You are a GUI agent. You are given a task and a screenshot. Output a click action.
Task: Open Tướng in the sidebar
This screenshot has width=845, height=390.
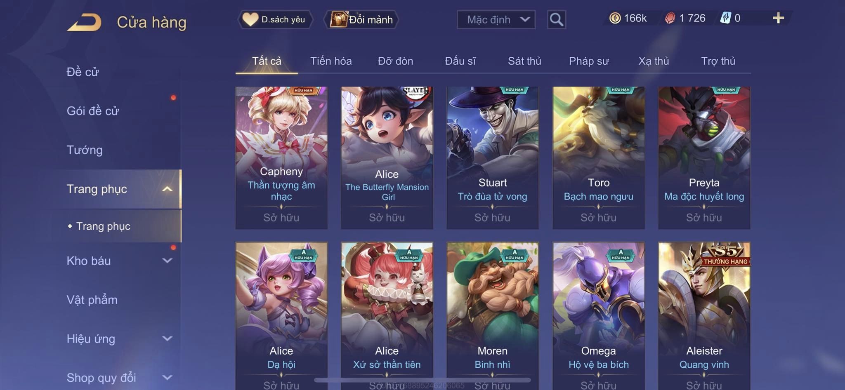click(85, 150)
